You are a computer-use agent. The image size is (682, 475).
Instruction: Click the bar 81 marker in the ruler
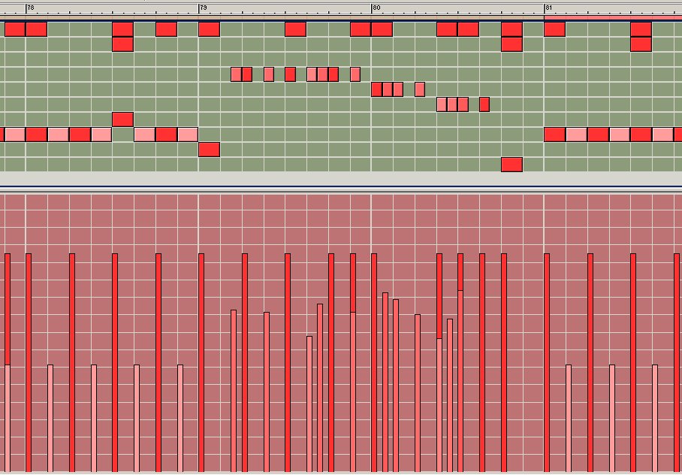[x=548, y=8]
